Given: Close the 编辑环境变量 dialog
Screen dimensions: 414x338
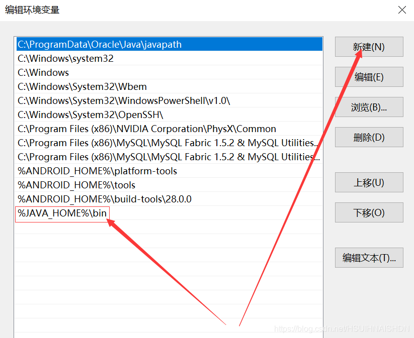Looking at the screenshot, I should (x=402, y=10).
